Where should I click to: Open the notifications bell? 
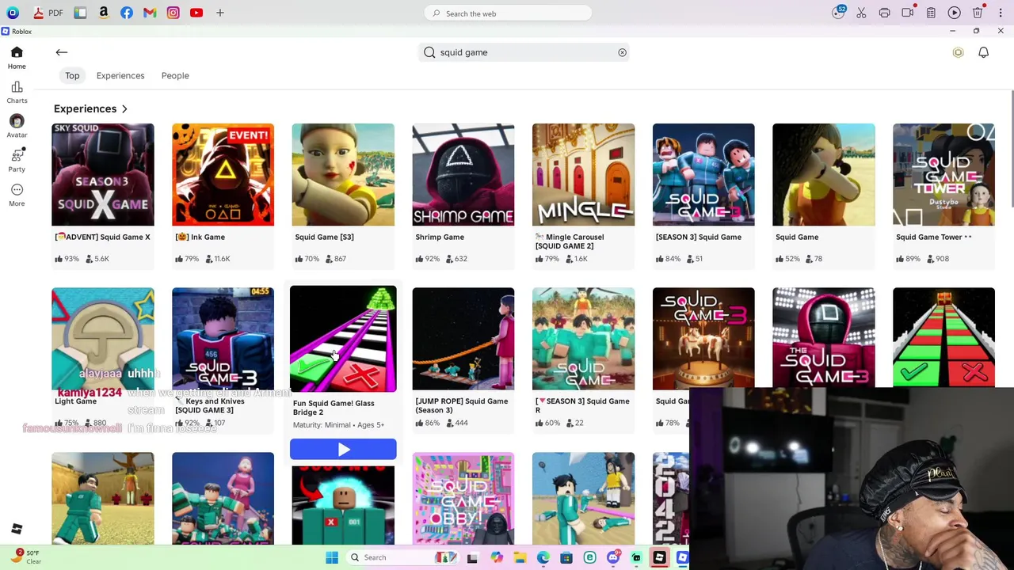pyautogui.click(x=983, y=52)
